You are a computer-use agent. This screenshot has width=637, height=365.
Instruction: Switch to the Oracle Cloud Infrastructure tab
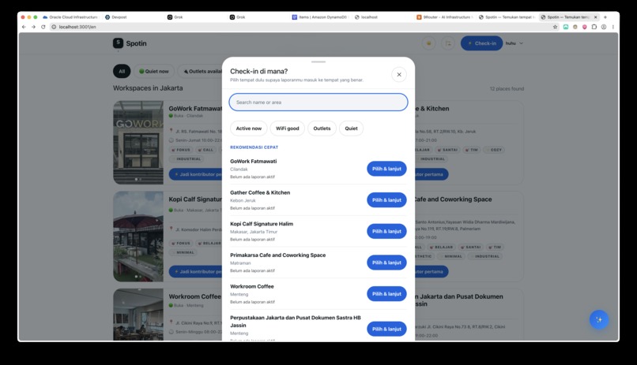tap(70, 17)
